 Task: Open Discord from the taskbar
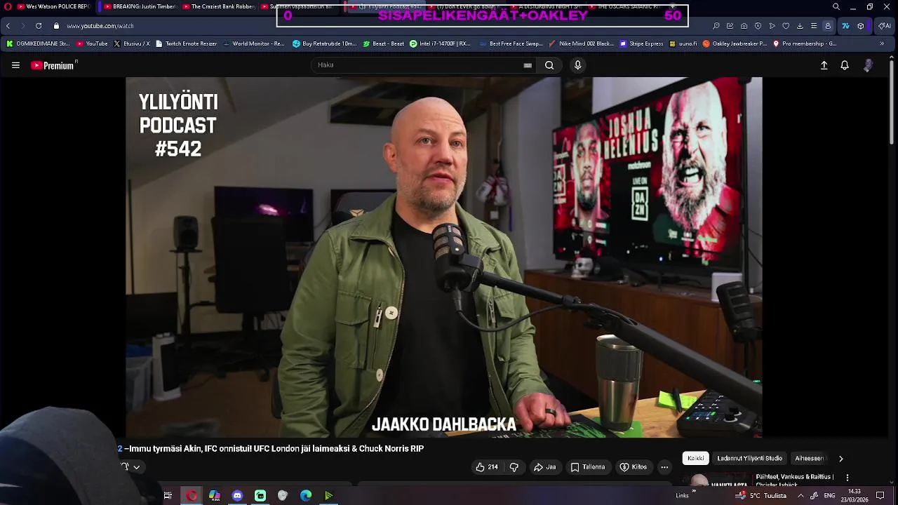237,496
